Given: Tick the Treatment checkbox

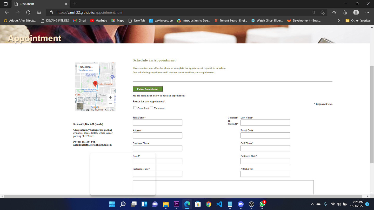Looking at the screenshot, I should click(151, 108).
